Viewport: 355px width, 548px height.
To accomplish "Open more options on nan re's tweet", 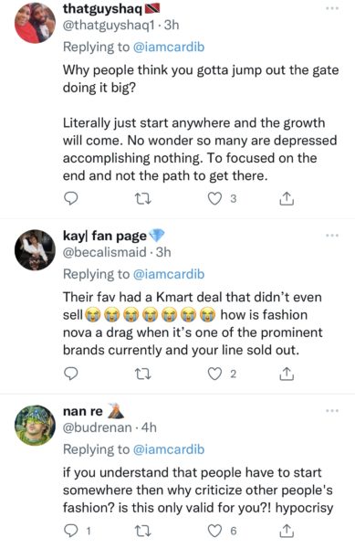I will click(332, 411).
